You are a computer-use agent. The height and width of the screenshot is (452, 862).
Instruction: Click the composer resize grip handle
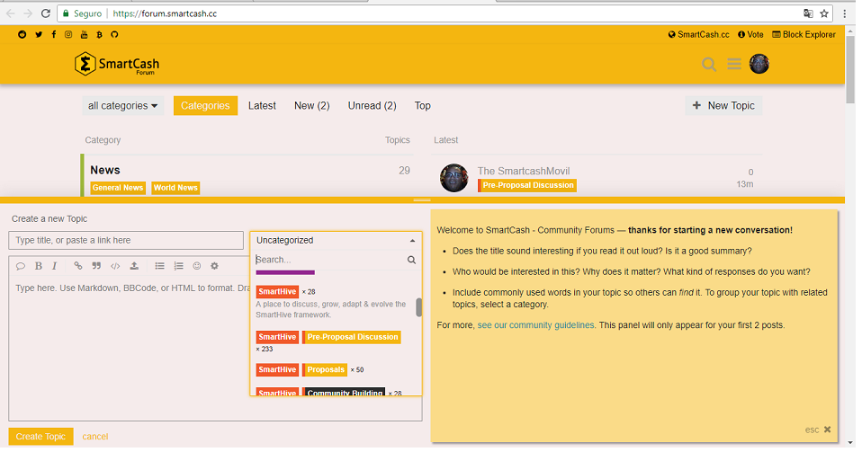pos(422,199)
